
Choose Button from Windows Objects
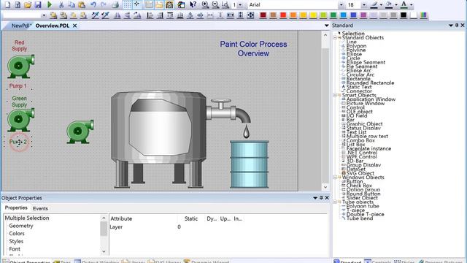click(355, 181)
